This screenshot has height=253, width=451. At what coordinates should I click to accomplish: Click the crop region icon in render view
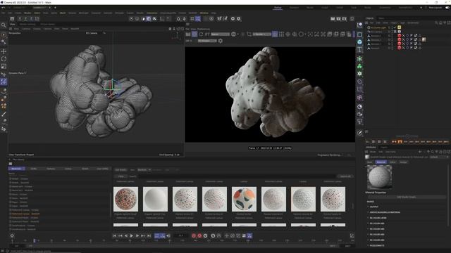click(249, 34)
